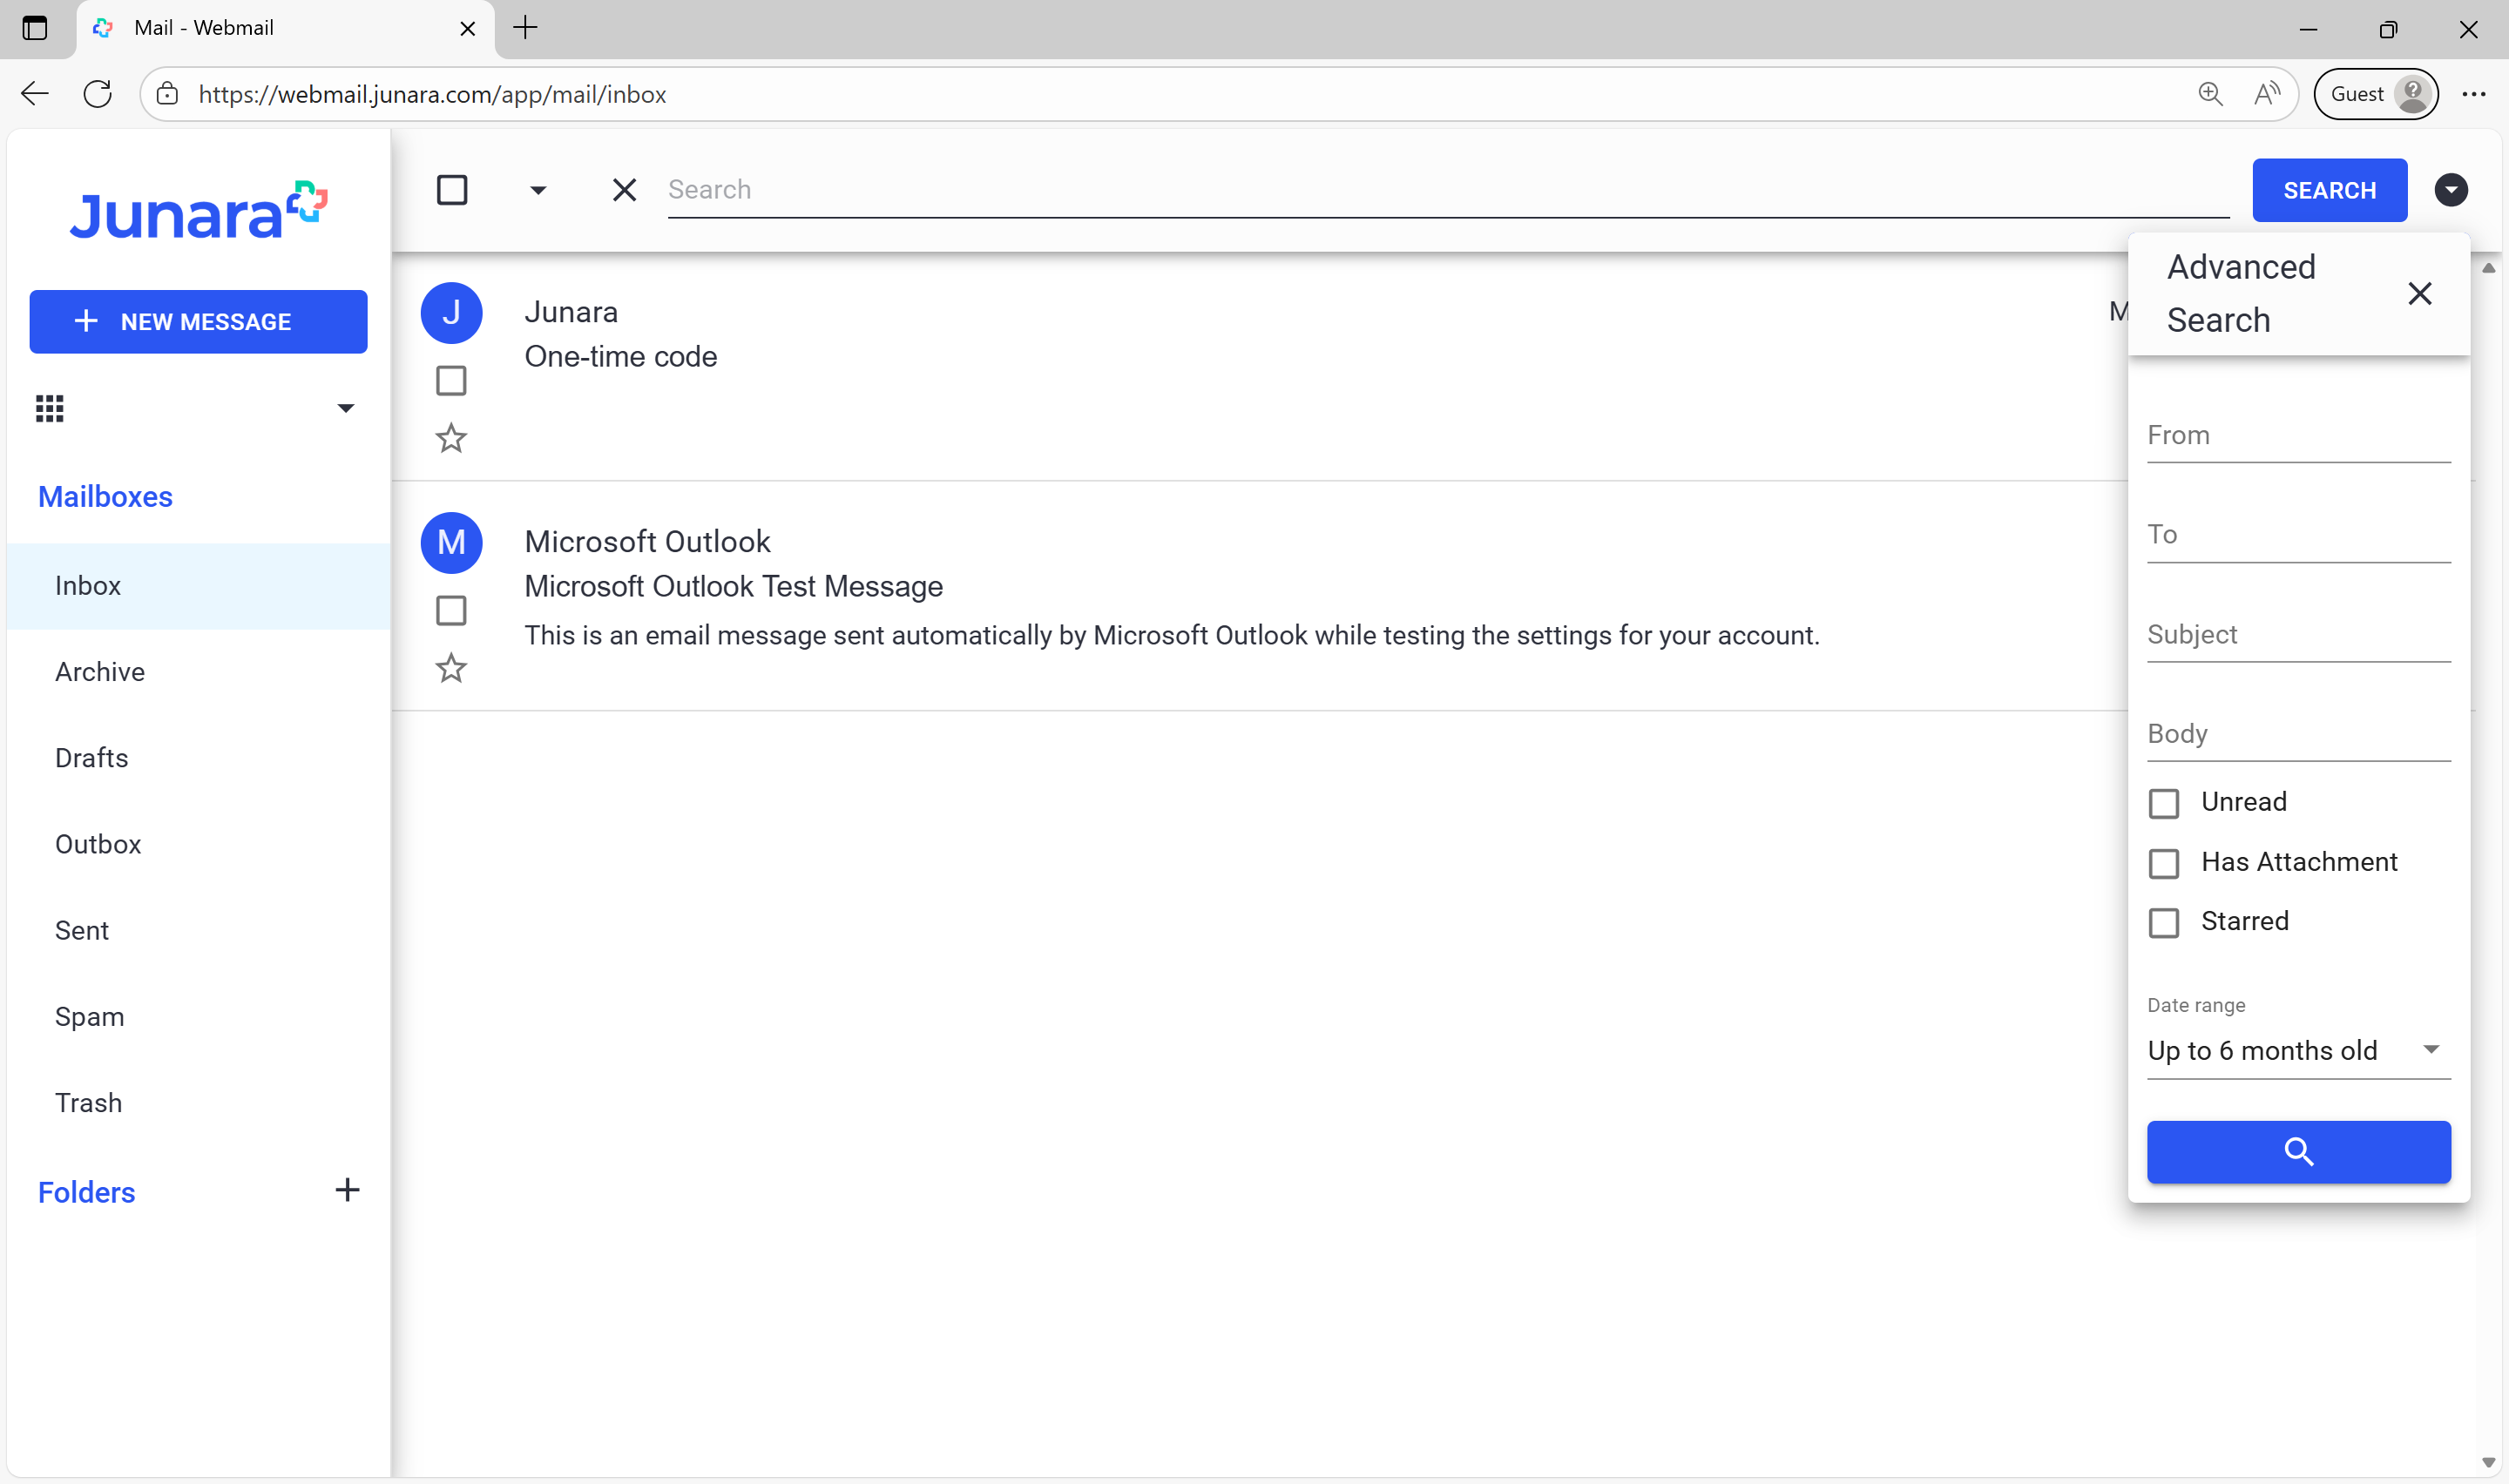Open the browser zoom icon

click(2210, 94)
